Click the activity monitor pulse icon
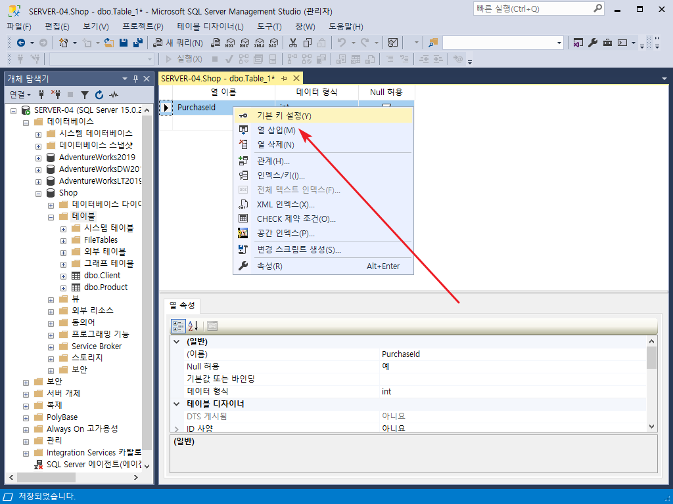The height and width of the screenshot is (504, 673). tap(114, 94)
